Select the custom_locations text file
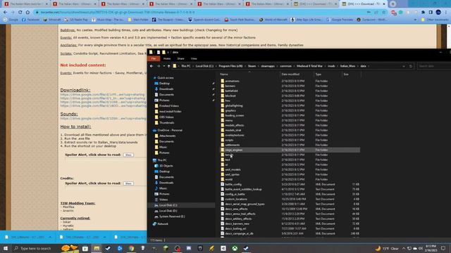The height and width of the screenshot is (253, 451). click(236, 199)
